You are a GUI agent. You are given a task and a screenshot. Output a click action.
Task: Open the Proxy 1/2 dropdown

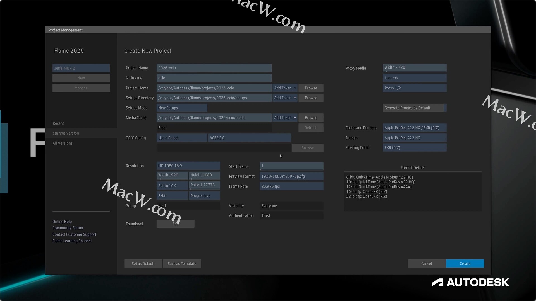click(x=415, y=88)
